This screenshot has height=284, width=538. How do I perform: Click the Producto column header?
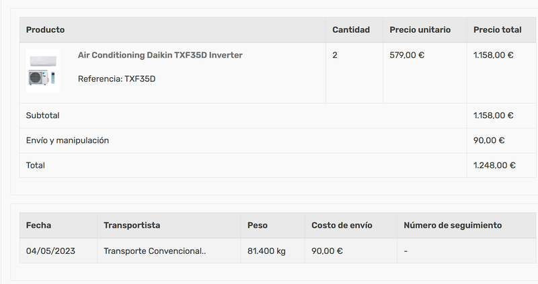click(45, 30)
